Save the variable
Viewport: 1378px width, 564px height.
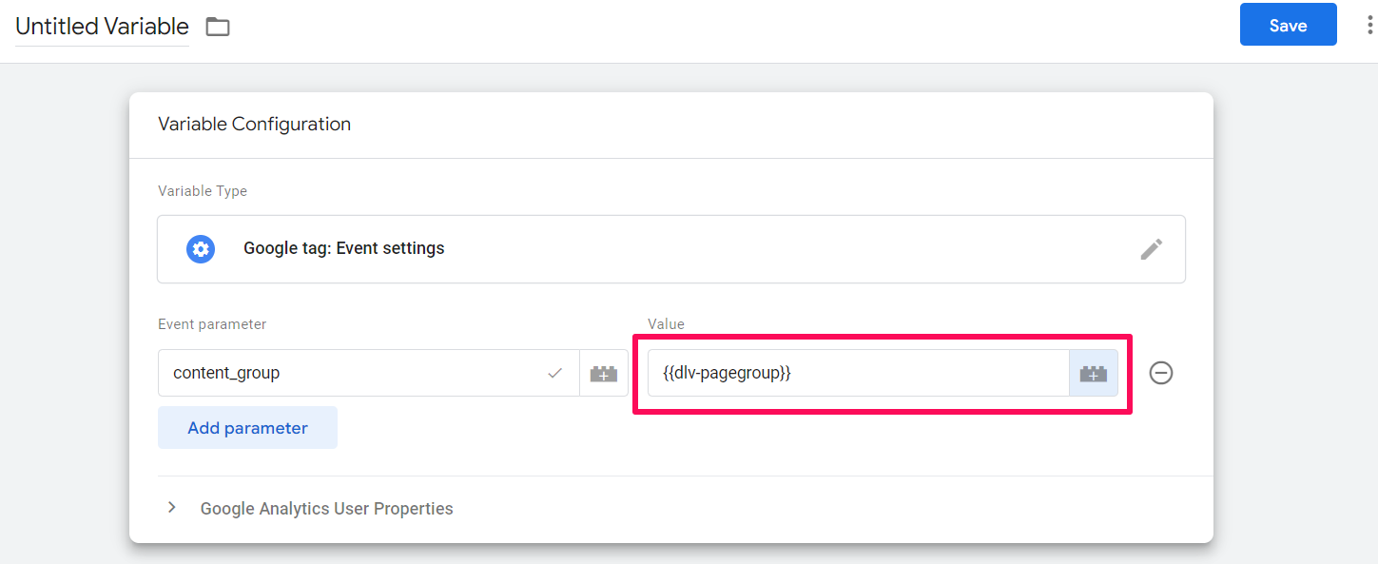coord(1288,26)
